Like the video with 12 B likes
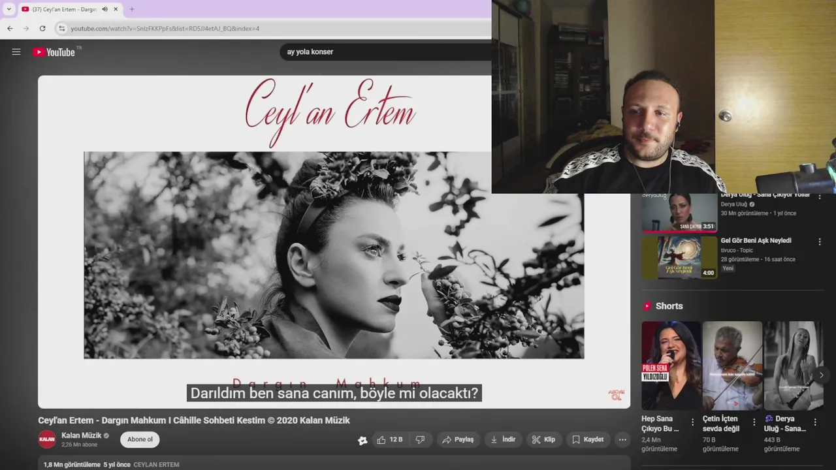Screen dimensions: 836x470 [x=389, y=440]
